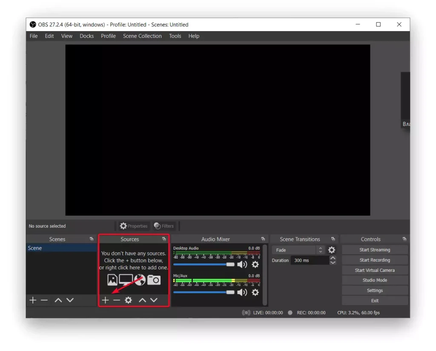Viewport: 436px width, 351px height.
Task: Pop out the Scene Transitions dock
Action: click(333, 239)
